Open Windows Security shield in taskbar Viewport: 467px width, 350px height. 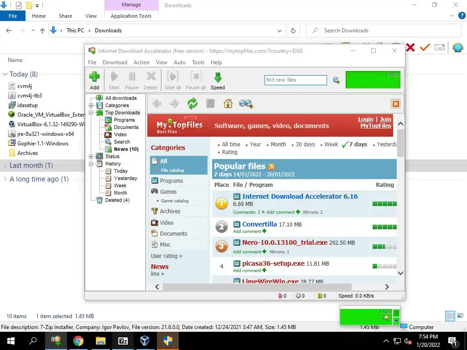pos(168,341)
